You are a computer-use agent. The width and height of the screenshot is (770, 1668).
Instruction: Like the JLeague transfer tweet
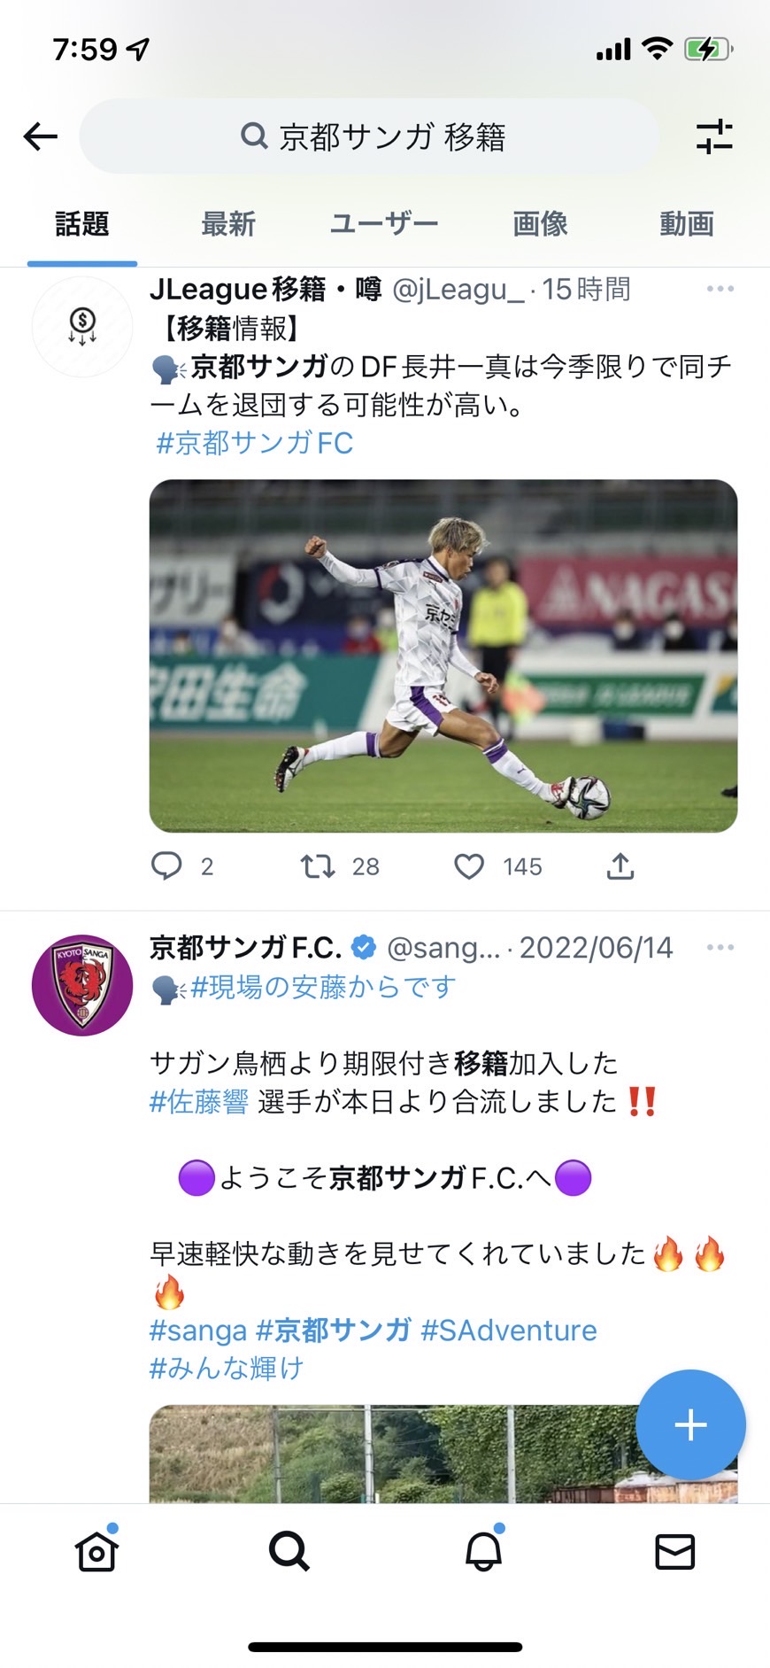pyautogui.click(x=469, y=865)
